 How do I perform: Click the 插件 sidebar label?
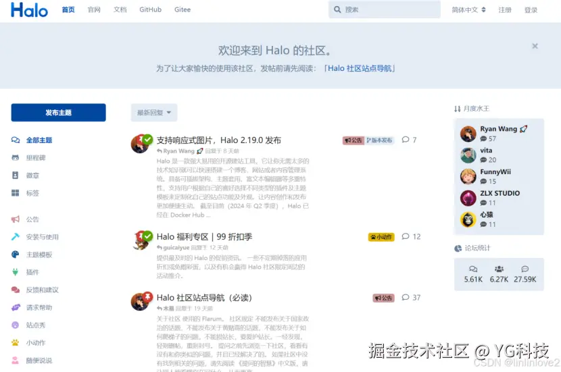[32, 272]
